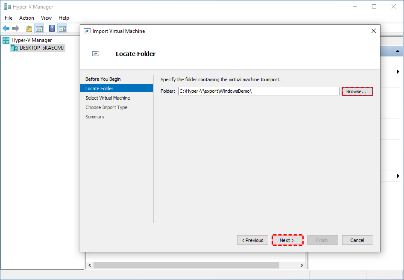
Task: Go to the Select Virtual Machine step
Action: coord(108,98)
